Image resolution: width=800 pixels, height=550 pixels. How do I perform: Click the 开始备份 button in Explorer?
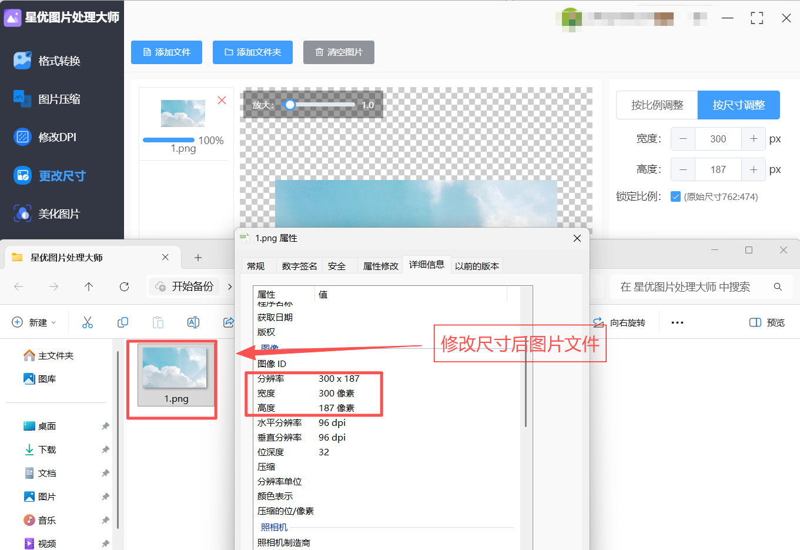184,286
